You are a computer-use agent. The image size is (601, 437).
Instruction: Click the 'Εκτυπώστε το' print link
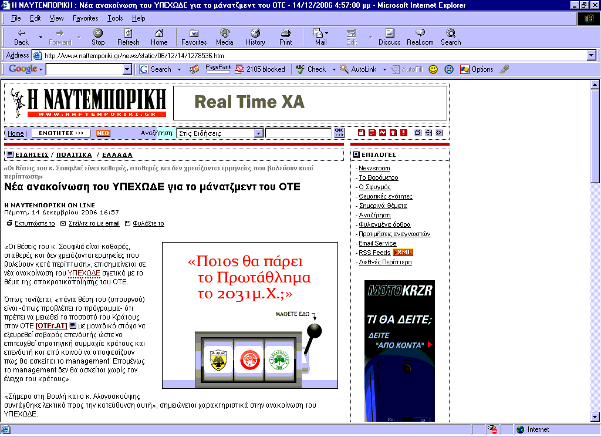pyautogui.click(x=35, y=223)
